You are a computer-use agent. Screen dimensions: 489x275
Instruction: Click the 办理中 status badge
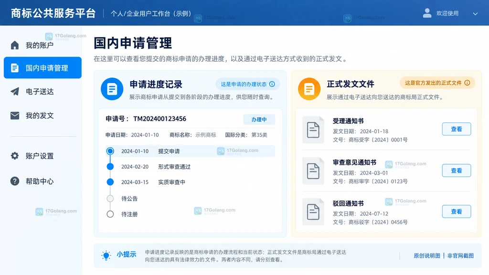[x=259, y=119]
